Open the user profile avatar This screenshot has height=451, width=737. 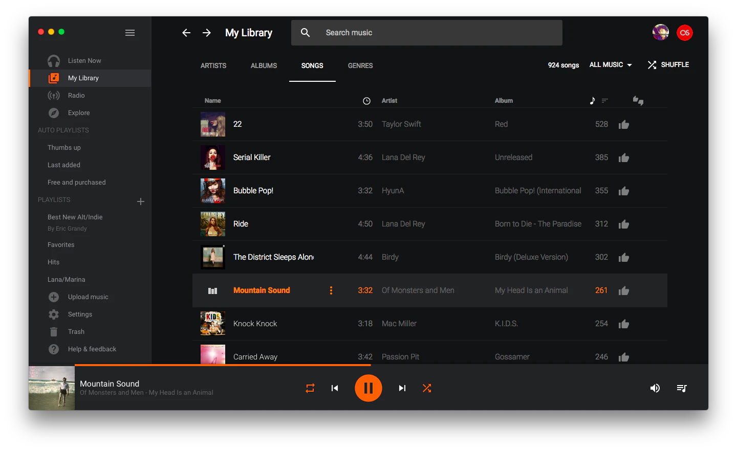(x=661, y=32)
